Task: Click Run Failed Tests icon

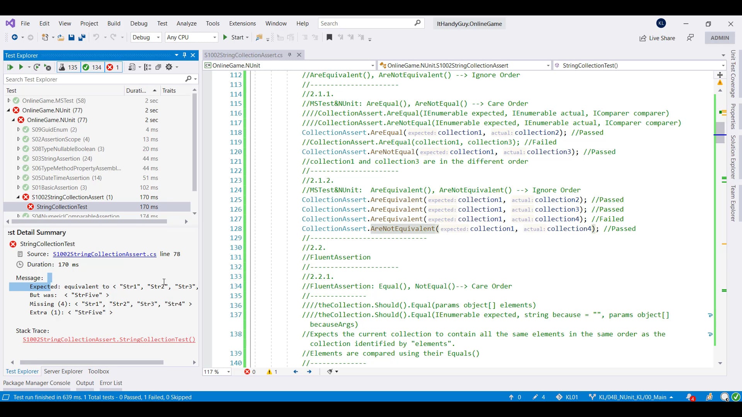Action: (x=48, y=67)
